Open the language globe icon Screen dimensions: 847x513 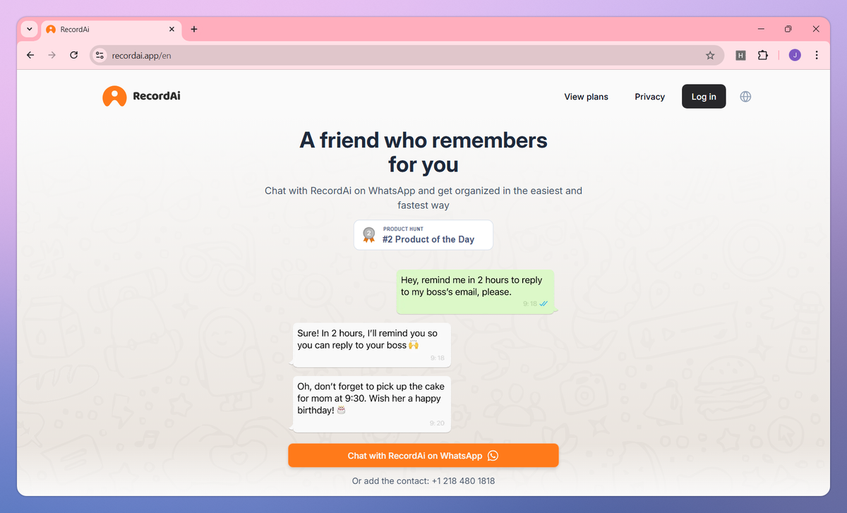(x=745, y=97)
